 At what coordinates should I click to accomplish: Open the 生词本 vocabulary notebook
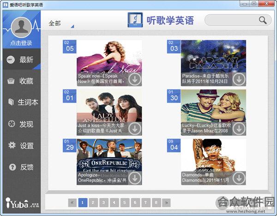coord(22,102)
